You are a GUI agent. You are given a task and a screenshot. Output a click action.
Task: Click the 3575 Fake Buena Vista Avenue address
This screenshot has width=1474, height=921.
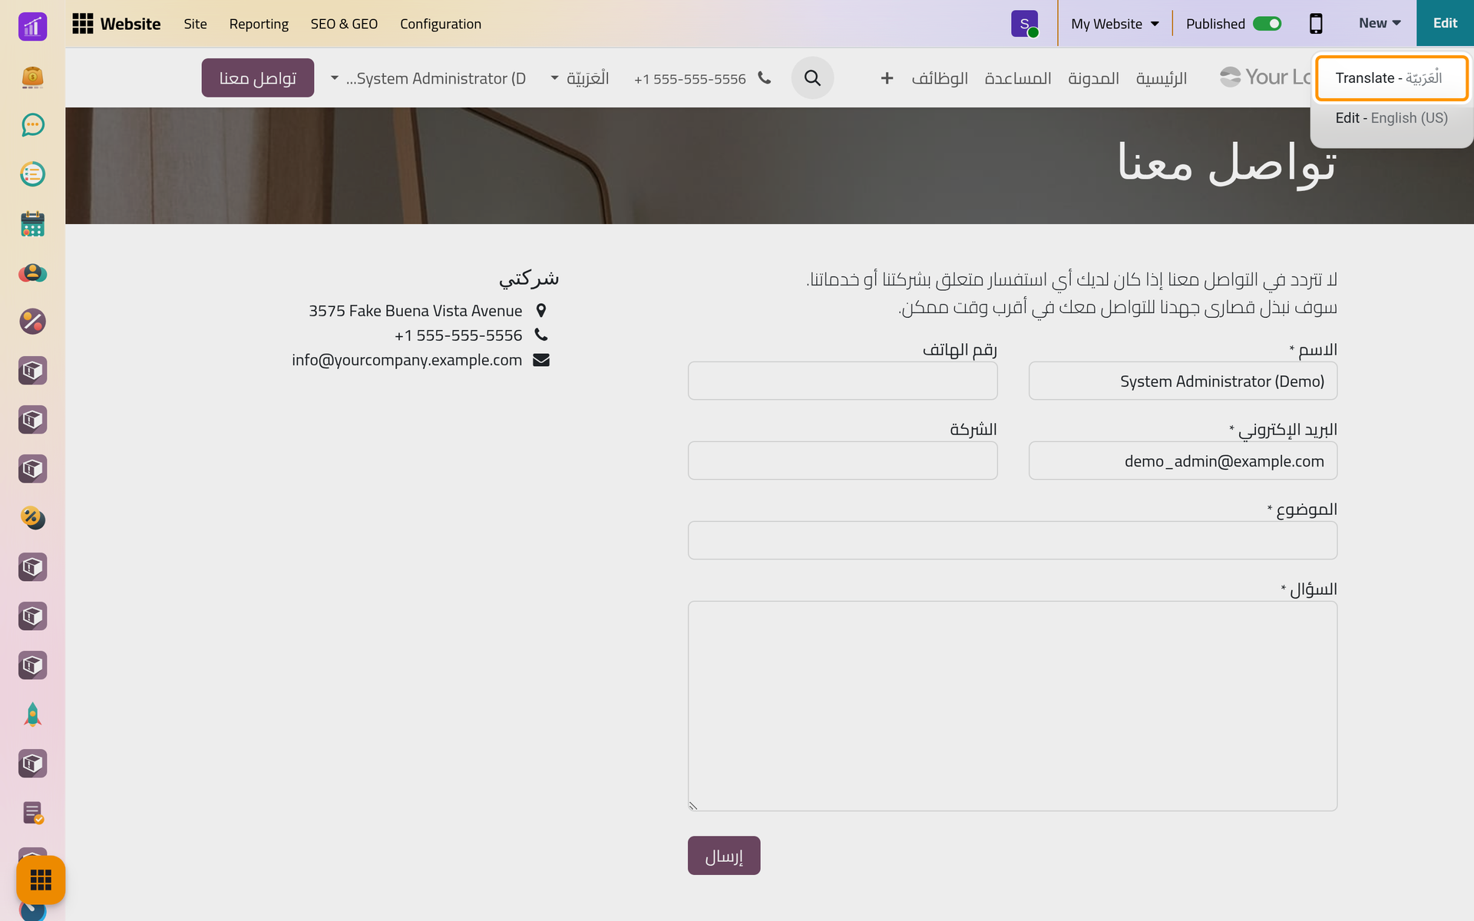[415, 311]
